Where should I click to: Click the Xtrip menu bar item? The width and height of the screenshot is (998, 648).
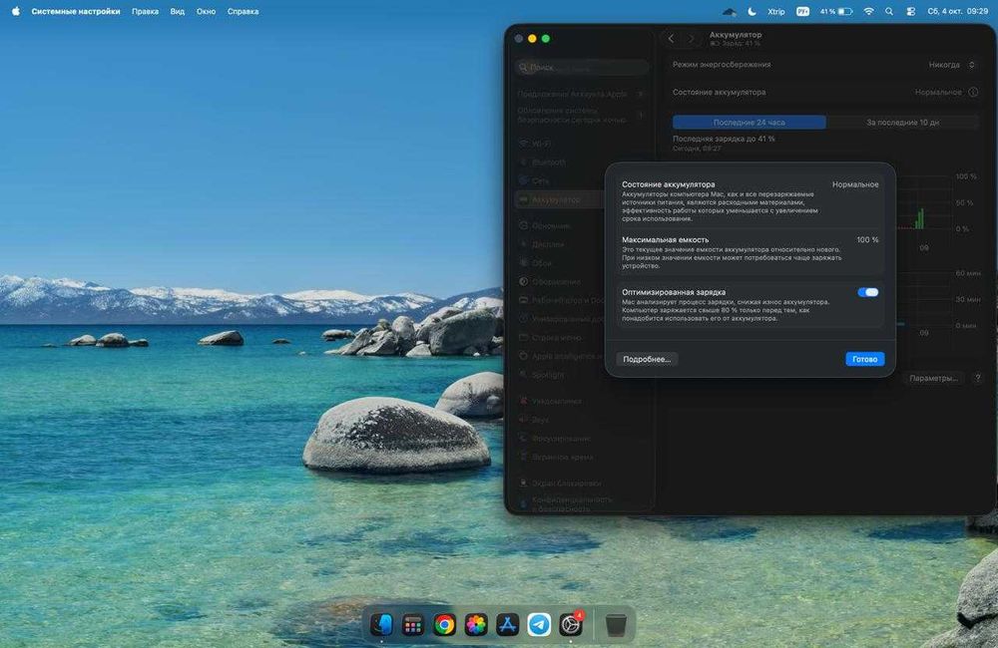coord(775,11)
